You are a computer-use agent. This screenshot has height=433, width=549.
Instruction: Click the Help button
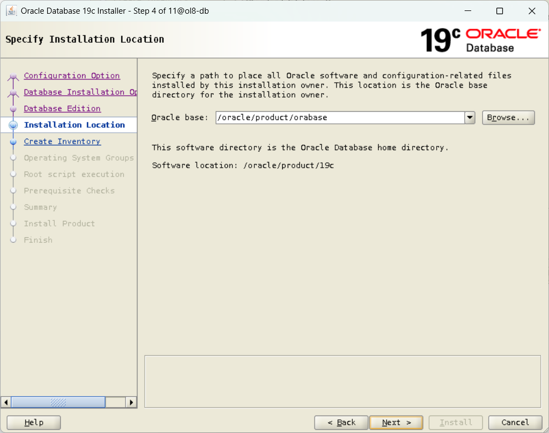33,423
